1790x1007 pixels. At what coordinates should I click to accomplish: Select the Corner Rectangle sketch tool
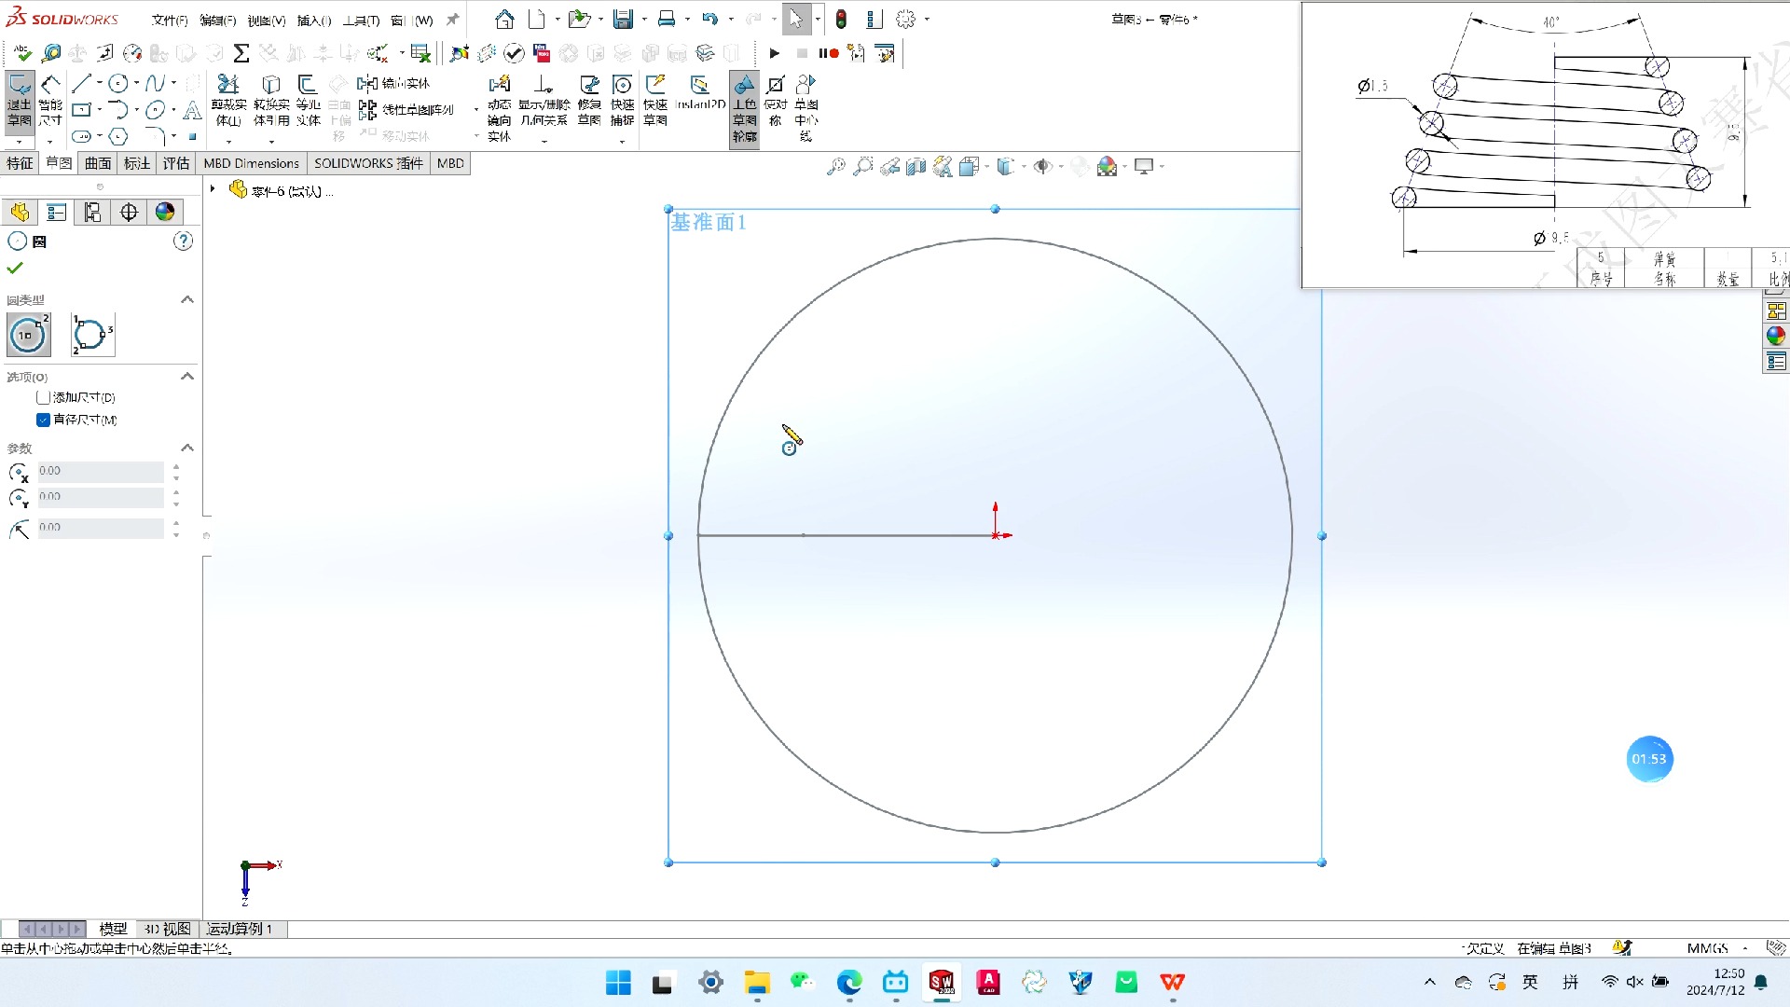tap(81, 110)
